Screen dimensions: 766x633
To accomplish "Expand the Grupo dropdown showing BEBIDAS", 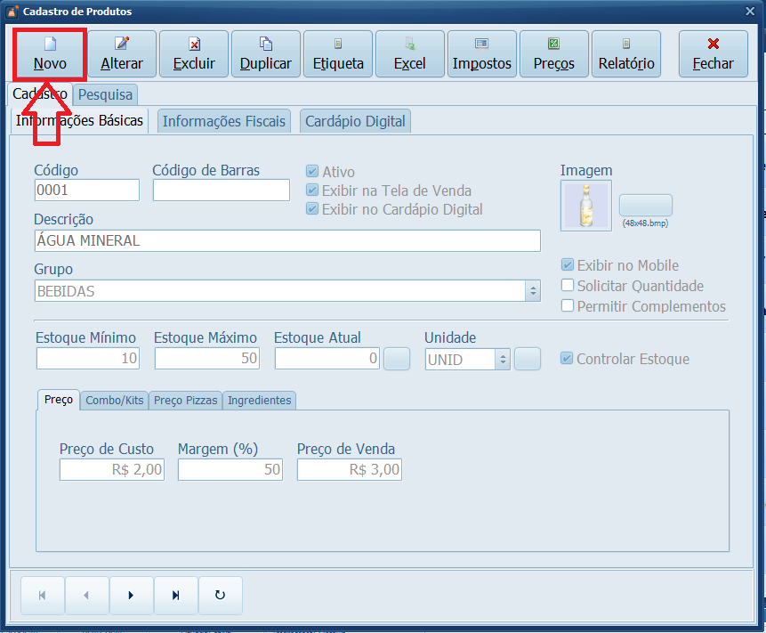I will 533,291.
